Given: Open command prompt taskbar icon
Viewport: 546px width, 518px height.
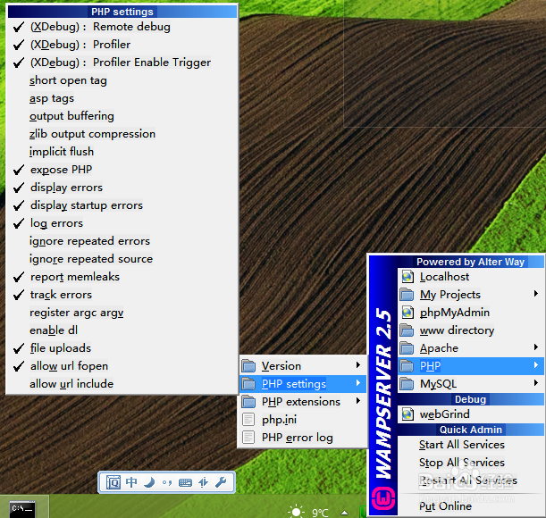Looking at the screenshot, I should tap(22, 509).
